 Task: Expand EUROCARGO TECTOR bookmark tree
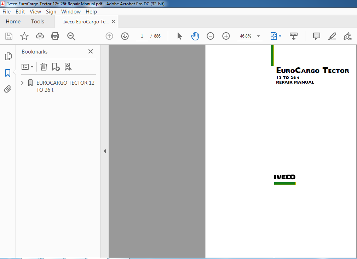pyautogui.click(x=22, y=83)
